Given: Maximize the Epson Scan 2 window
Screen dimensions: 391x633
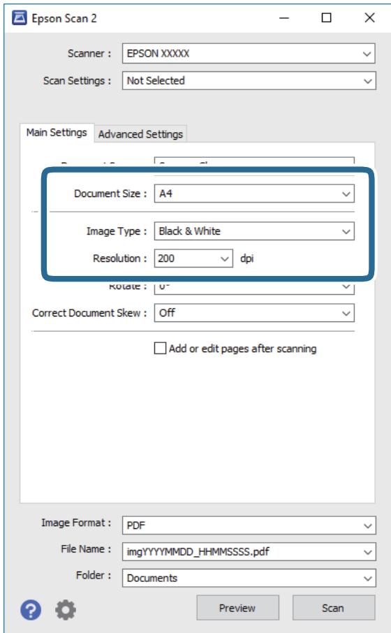Looking at the screenshot, I should (327, 18).
